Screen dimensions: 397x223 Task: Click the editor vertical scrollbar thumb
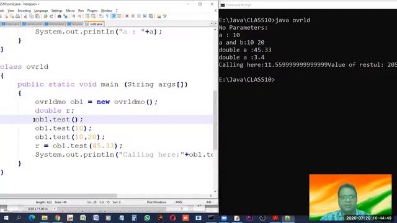point(215,120)
